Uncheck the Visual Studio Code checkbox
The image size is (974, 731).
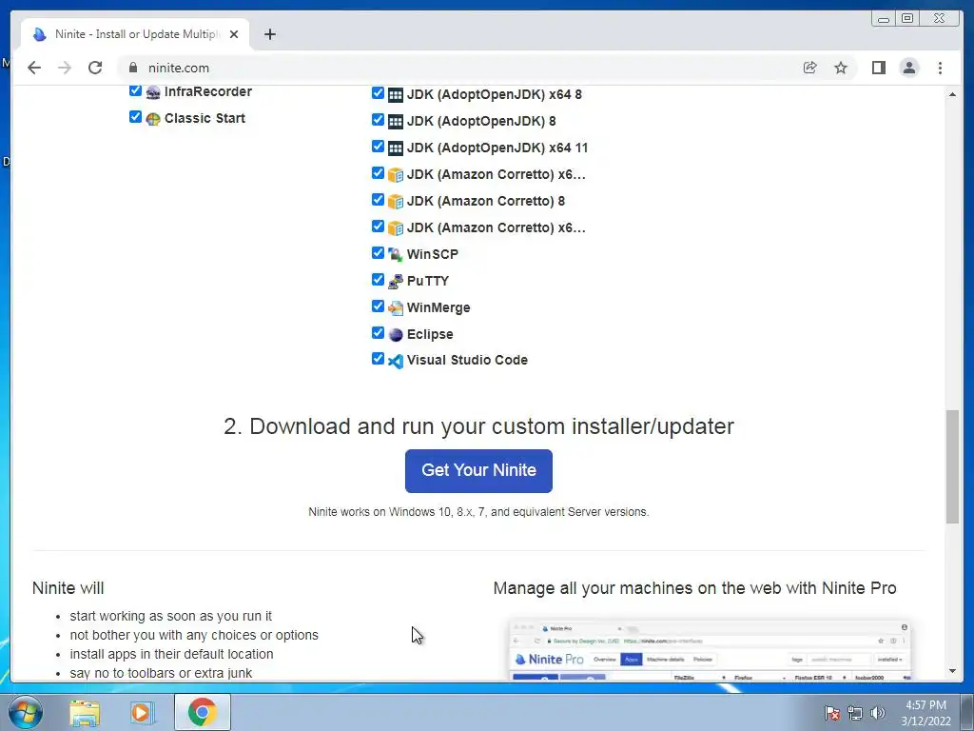point(378,359)
